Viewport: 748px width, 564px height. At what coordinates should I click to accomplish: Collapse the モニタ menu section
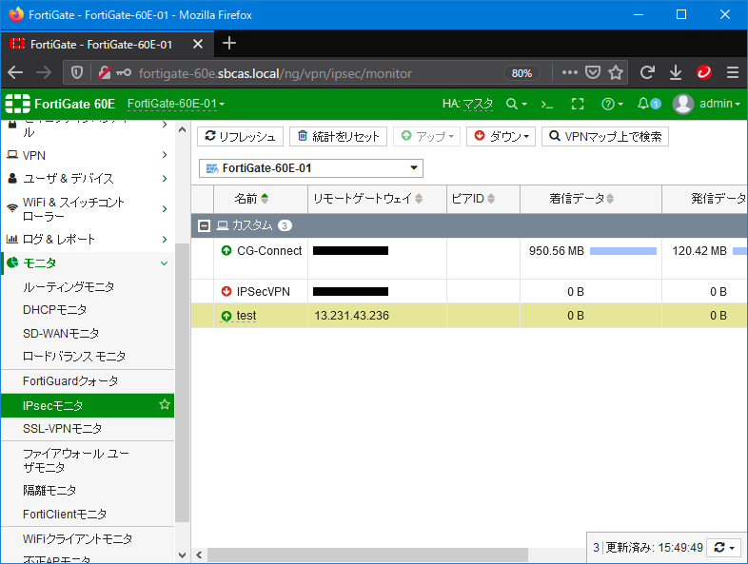coord(88,263)
